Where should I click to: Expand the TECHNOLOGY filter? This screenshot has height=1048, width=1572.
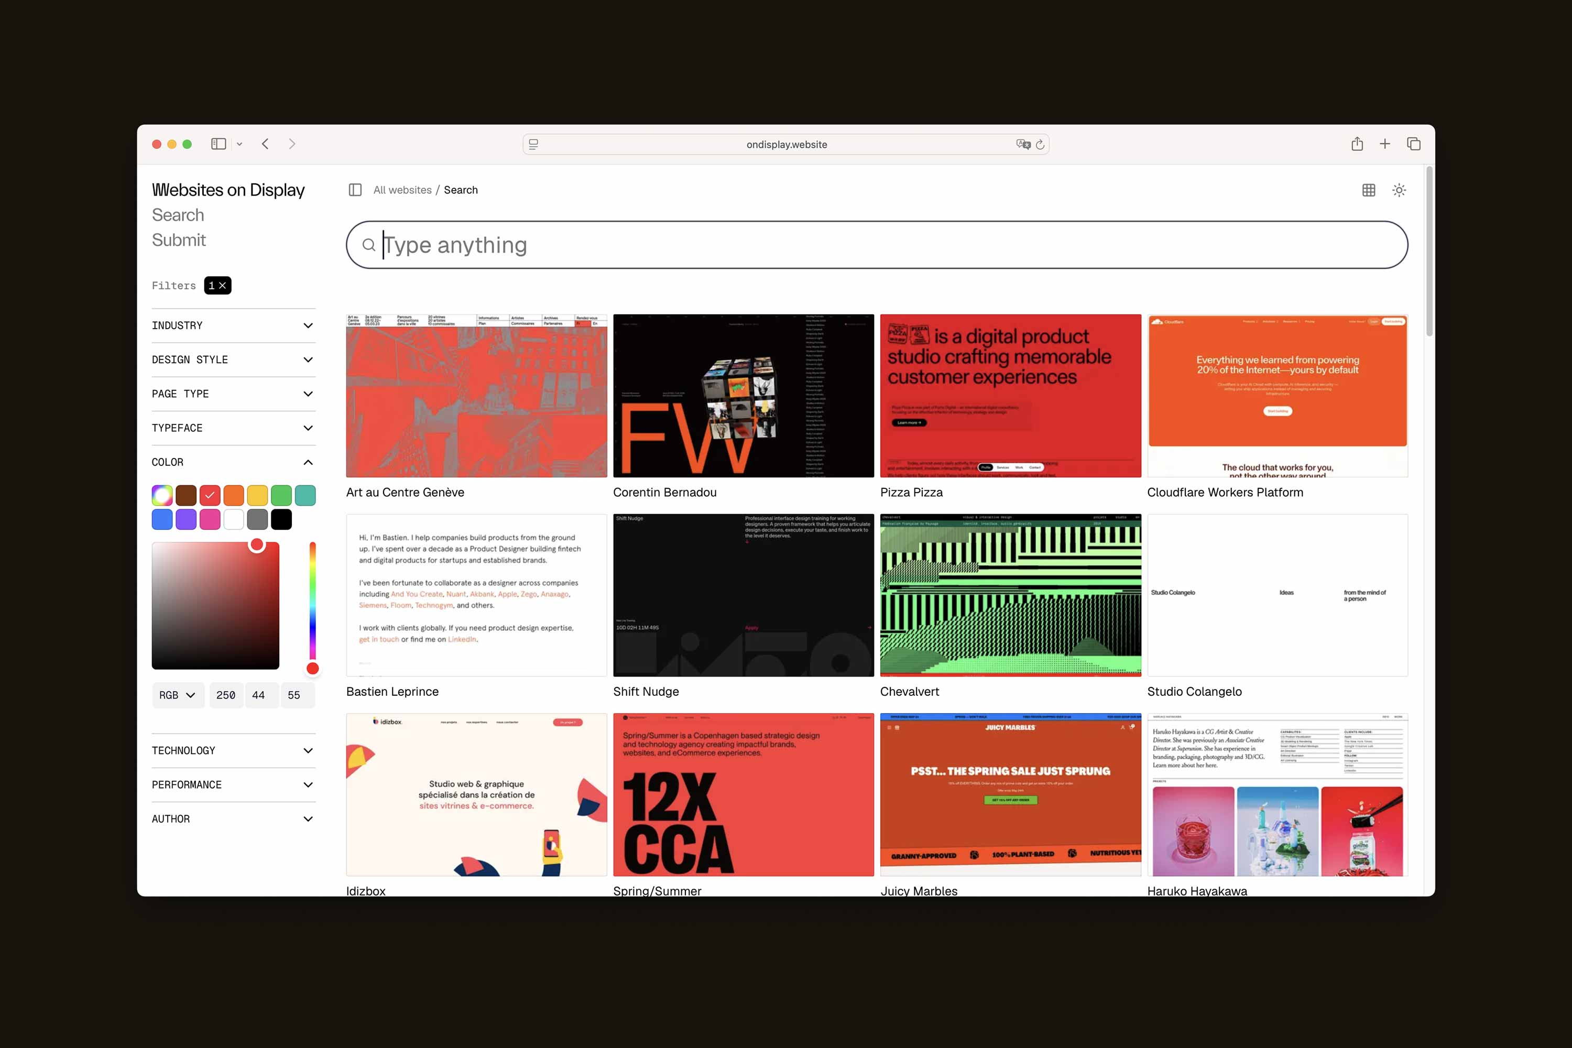point(233,750)
